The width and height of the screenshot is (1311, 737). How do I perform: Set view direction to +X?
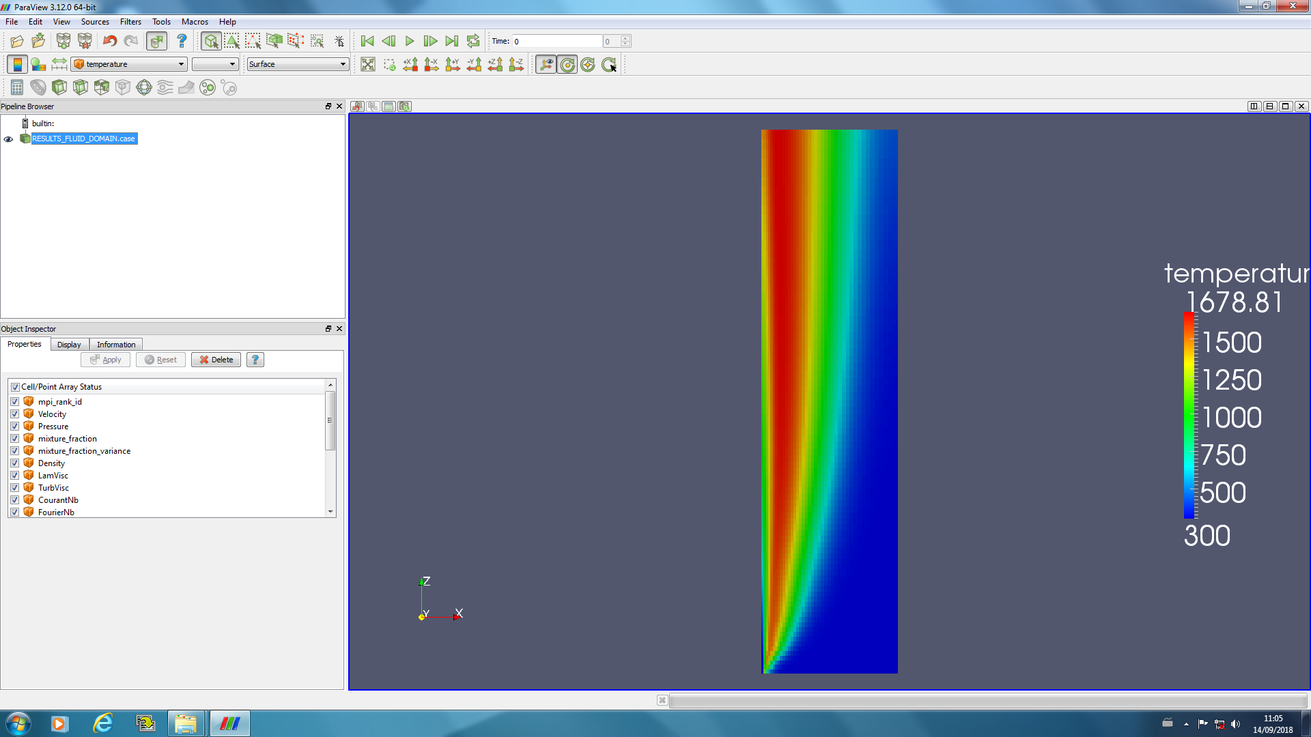point(410,64)
